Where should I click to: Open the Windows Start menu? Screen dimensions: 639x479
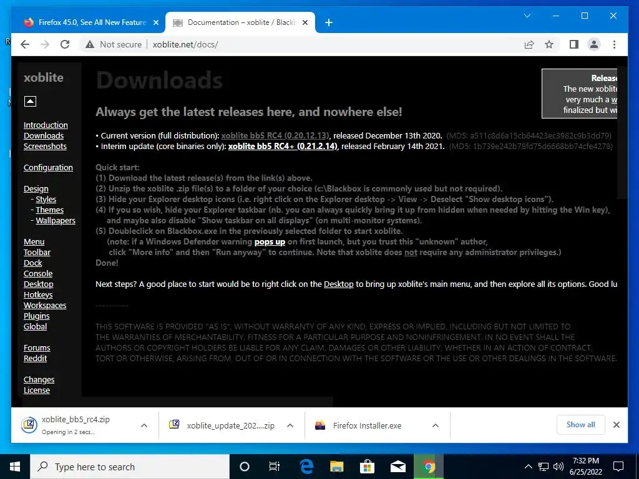pyautogui.click(x=15, y=467)
